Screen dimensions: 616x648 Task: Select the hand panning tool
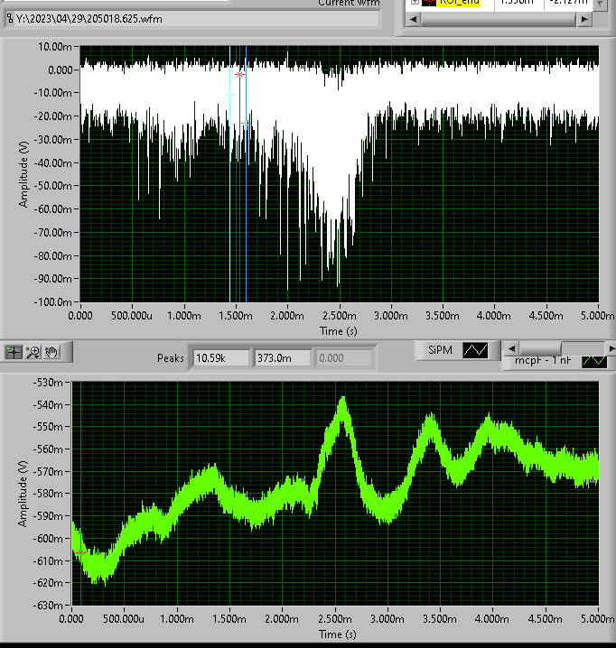pos(51,352)
